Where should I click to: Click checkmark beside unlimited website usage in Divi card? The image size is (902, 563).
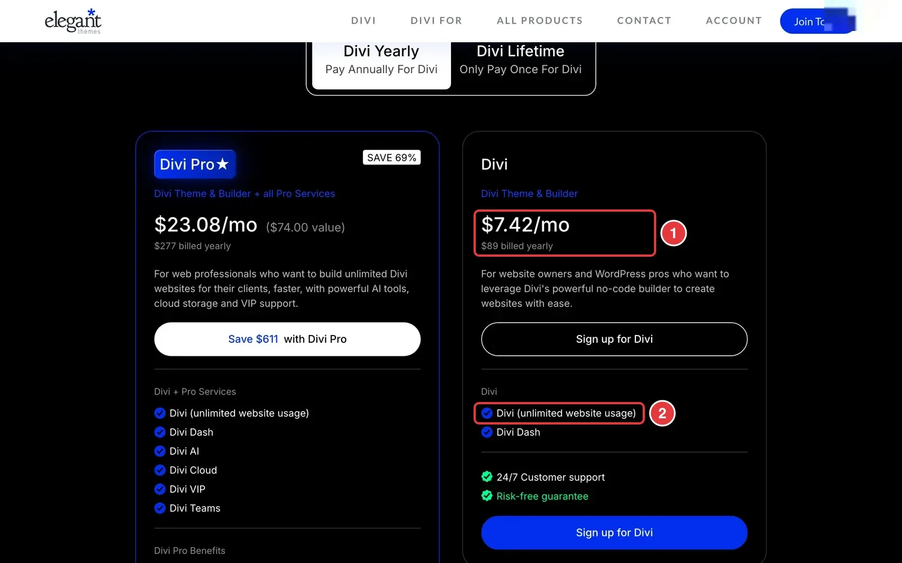(x=487, y=413)
